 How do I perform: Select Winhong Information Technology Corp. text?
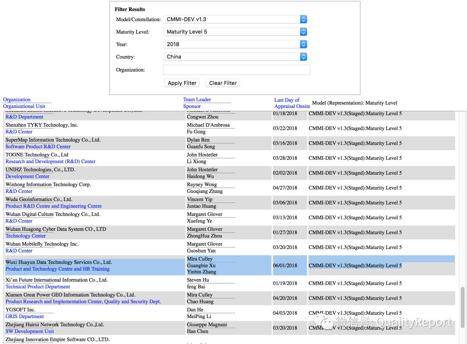point(48,184)
